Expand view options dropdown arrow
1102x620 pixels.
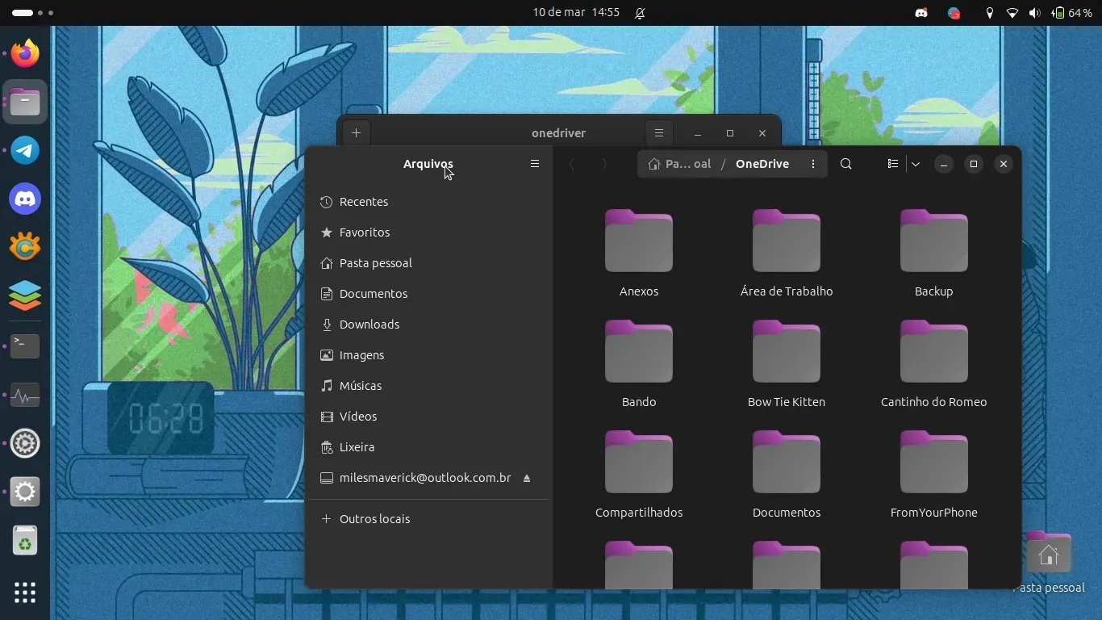916,164
